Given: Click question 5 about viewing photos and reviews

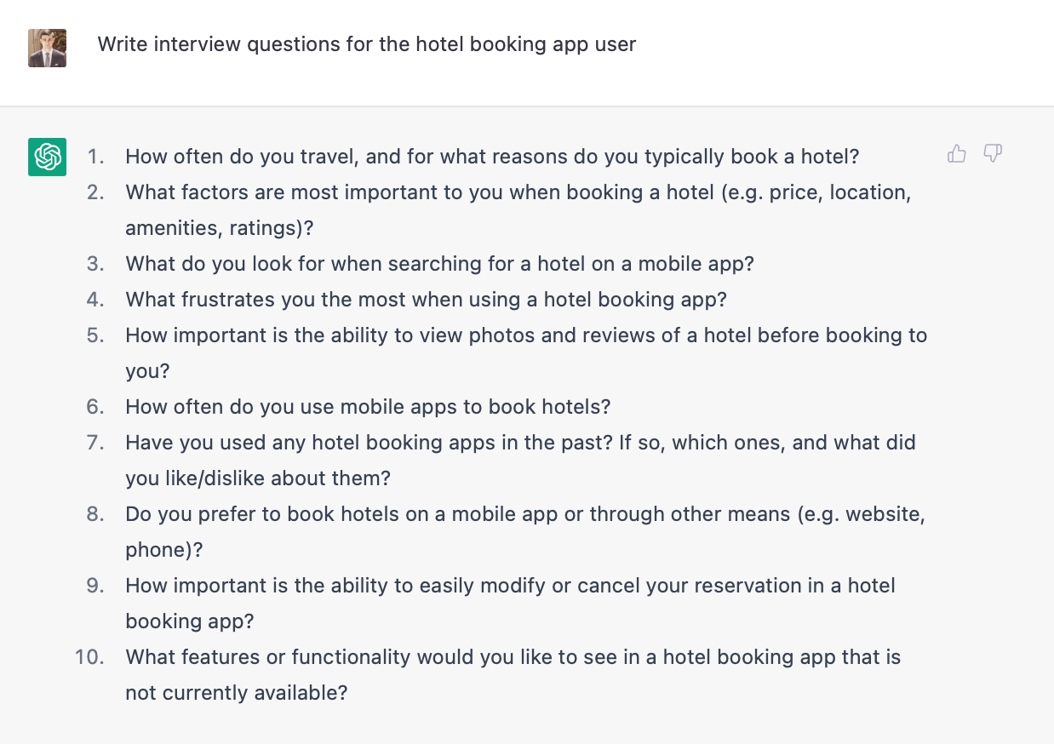Looking at the screenshot, I should 525,335.
